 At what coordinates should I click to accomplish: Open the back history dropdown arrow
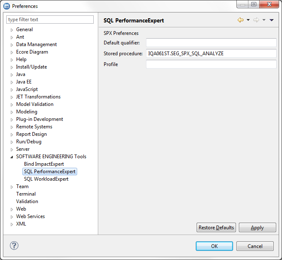[x=248, y=20]
